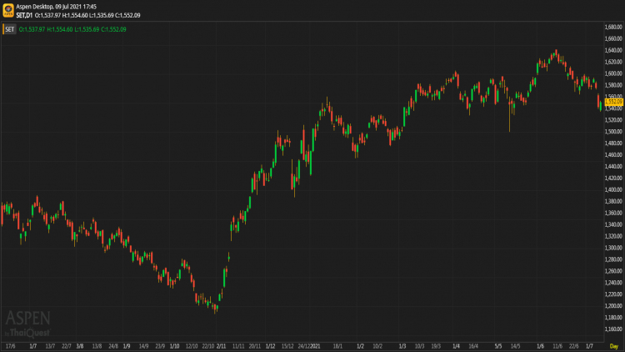Click the 17/6 date axis label
The width and height of the screenshot is (625, 352).
point(11,346)
